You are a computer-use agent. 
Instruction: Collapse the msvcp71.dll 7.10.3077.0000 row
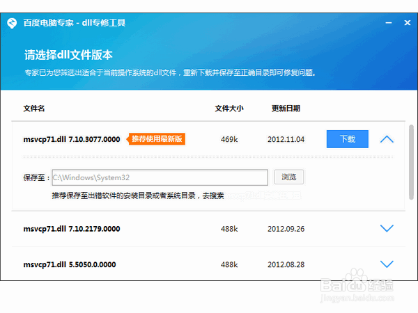pyautogui.click(x=387, y=139)
